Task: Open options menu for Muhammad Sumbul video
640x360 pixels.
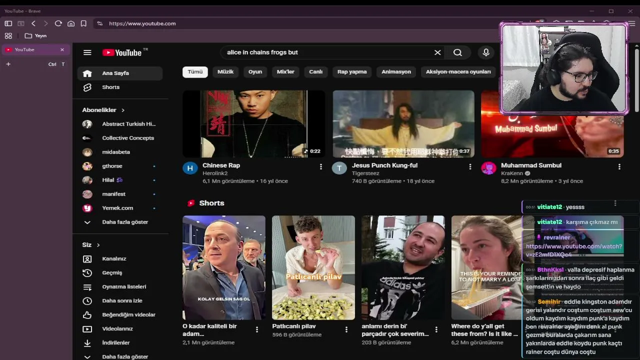Action: 619,166
